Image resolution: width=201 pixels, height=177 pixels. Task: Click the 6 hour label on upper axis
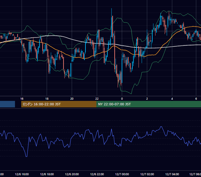tap(196, 99)
